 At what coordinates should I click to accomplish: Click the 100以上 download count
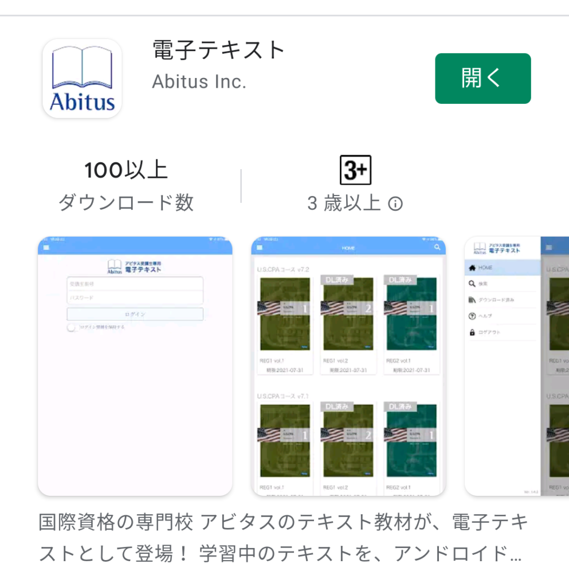[126, 170]
